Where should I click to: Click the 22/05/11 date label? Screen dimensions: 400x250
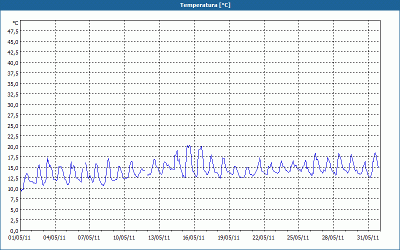tap(263, 237)
